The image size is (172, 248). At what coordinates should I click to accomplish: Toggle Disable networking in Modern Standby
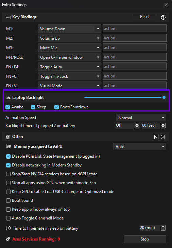[x=8, y=165]
